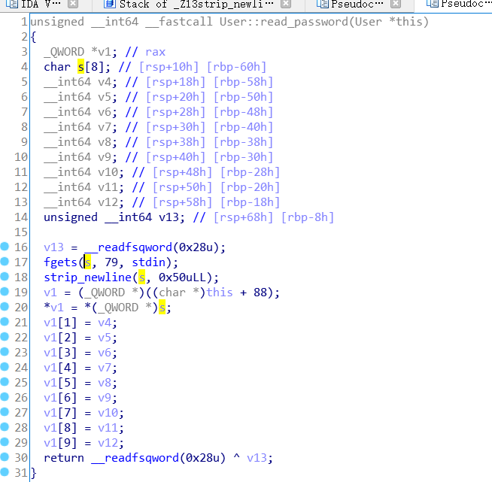
Task: Select the User::read_password function name
Action: tap(284, 22)
